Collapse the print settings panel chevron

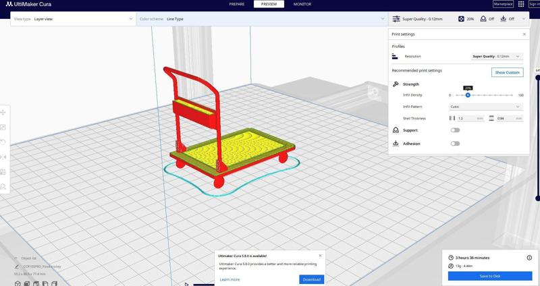coord(524,19)
